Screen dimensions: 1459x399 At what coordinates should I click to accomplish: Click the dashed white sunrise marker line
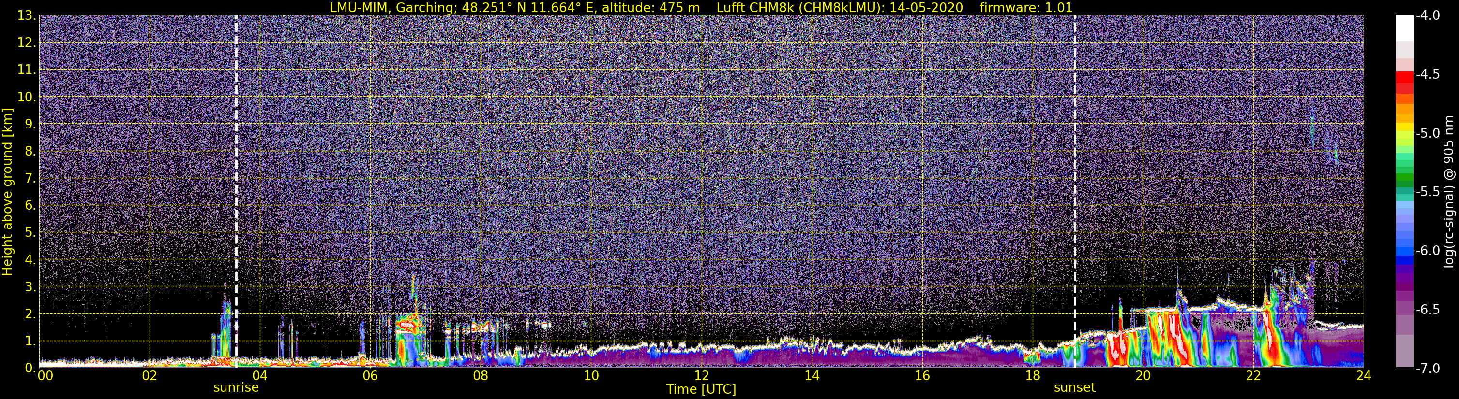[236, 191]
